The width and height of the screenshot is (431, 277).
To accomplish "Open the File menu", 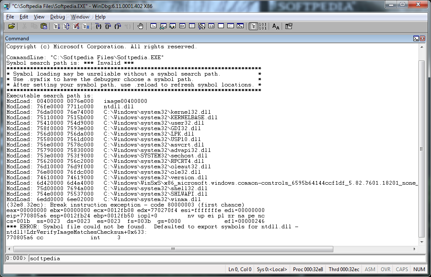I will [x=10, y=17].
